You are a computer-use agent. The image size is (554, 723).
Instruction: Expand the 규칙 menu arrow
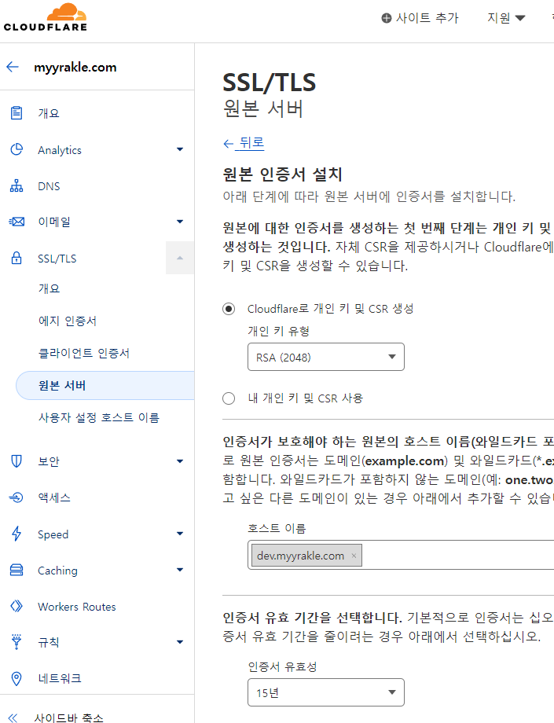pos(180,642)
